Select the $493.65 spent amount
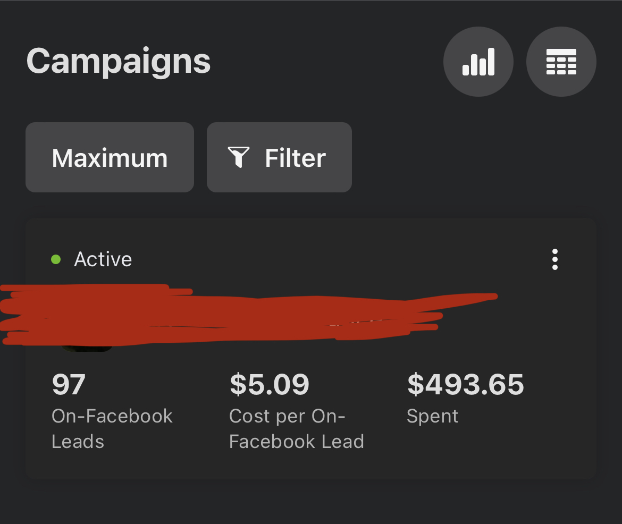 pyautogui.click(x=465, y=384)
